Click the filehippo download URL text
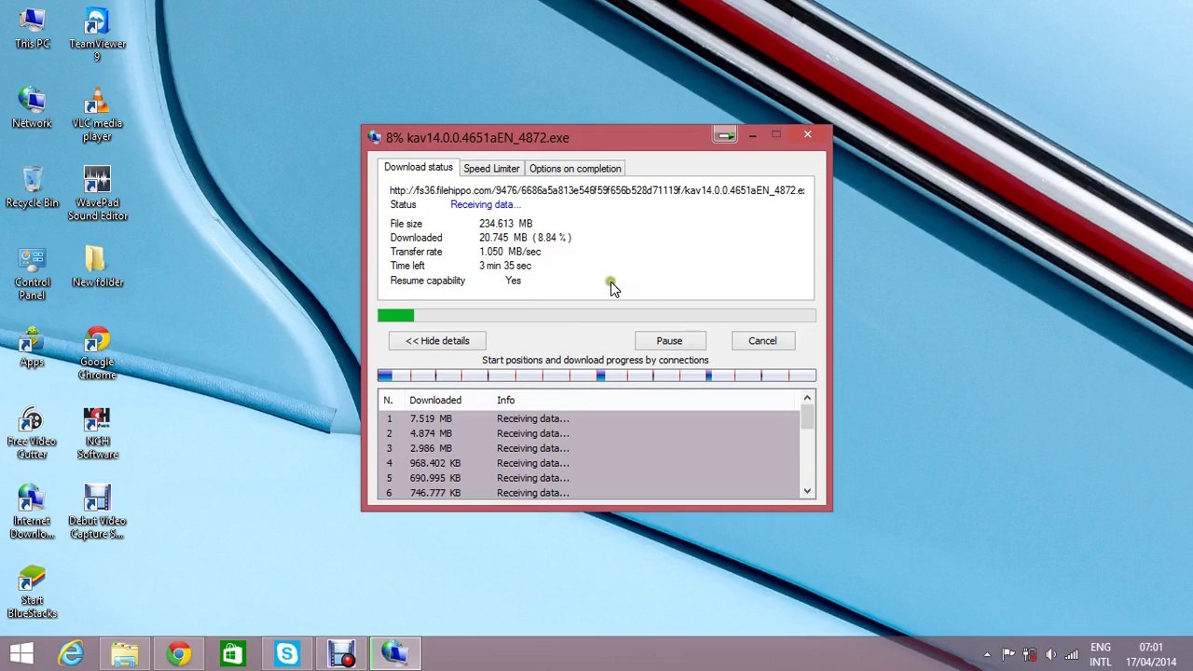The image size is (1193, 671). [x=597, y=190]
